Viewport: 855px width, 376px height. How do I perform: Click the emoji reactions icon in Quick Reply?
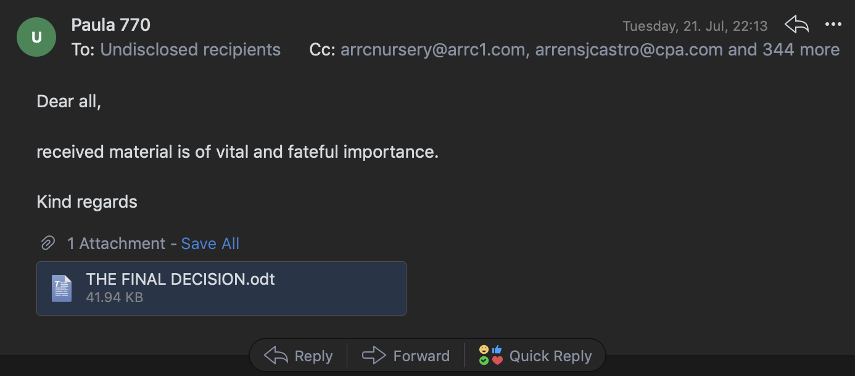[491, 356]
